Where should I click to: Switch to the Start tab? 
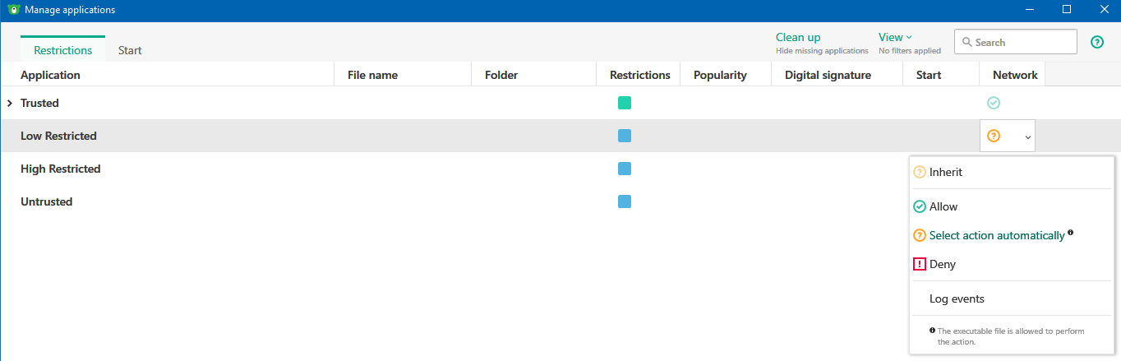pyautogui.click(x=130, y=50)
